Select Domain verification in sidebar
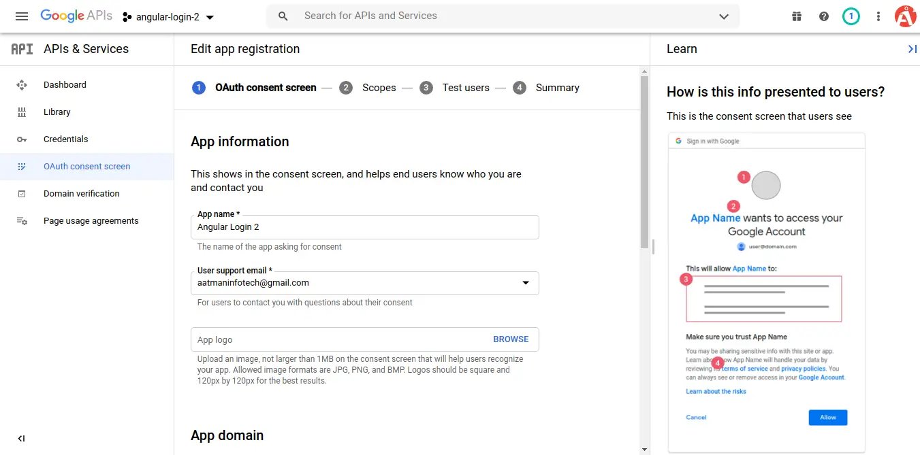 (x=81, y=194)
